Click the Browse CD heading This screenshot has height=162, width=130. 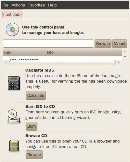(x=36, y=136)
